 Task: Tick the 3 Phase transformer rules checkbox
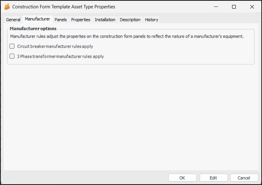pyautogui.click(x=12, y=56)
